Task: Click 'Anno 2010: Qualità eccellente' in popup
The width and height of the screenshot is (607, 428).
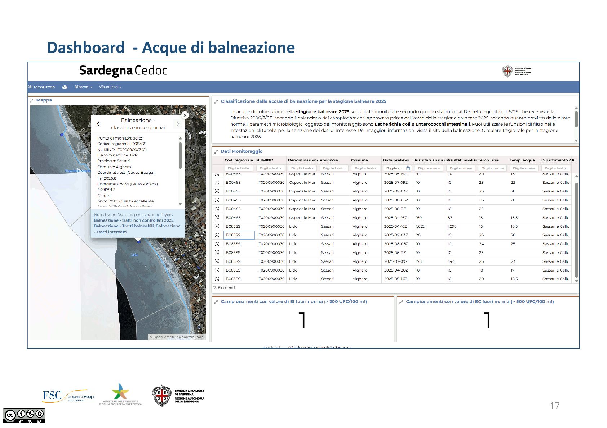Action: [x=125, y=201]
